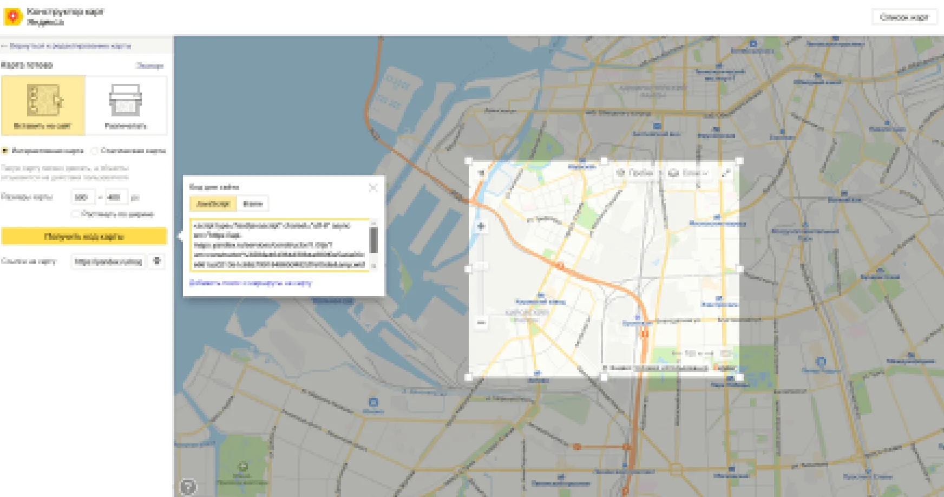
Task: Click the Yandex map constructor logo
Action: pos(12,17)
